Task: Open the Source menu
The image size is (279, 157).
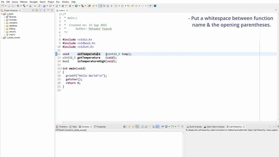Action: (15, 2)
